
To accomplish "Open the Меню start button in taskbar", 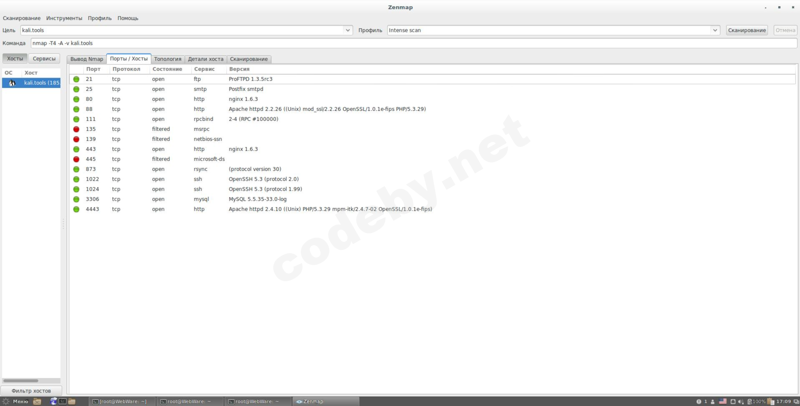I will [15, 402].
